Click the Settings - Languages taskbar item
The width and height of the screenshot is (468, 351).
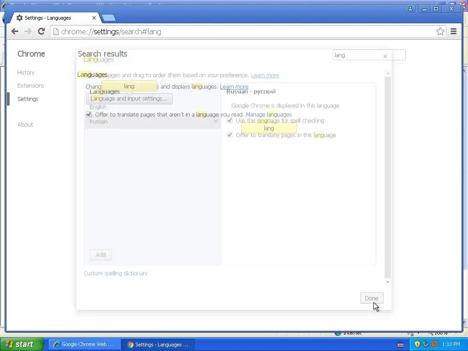coord(158,345)
